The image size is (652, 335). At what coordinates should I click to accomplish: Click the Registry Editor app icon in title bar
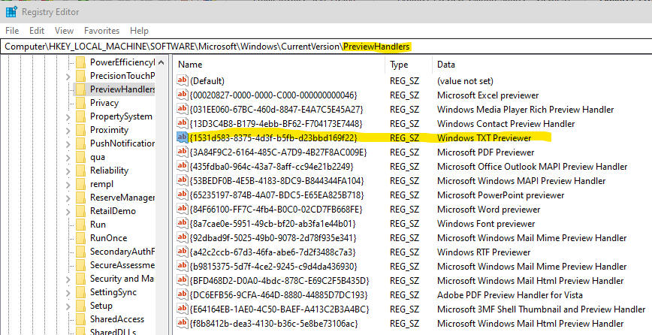pos(11,11)
